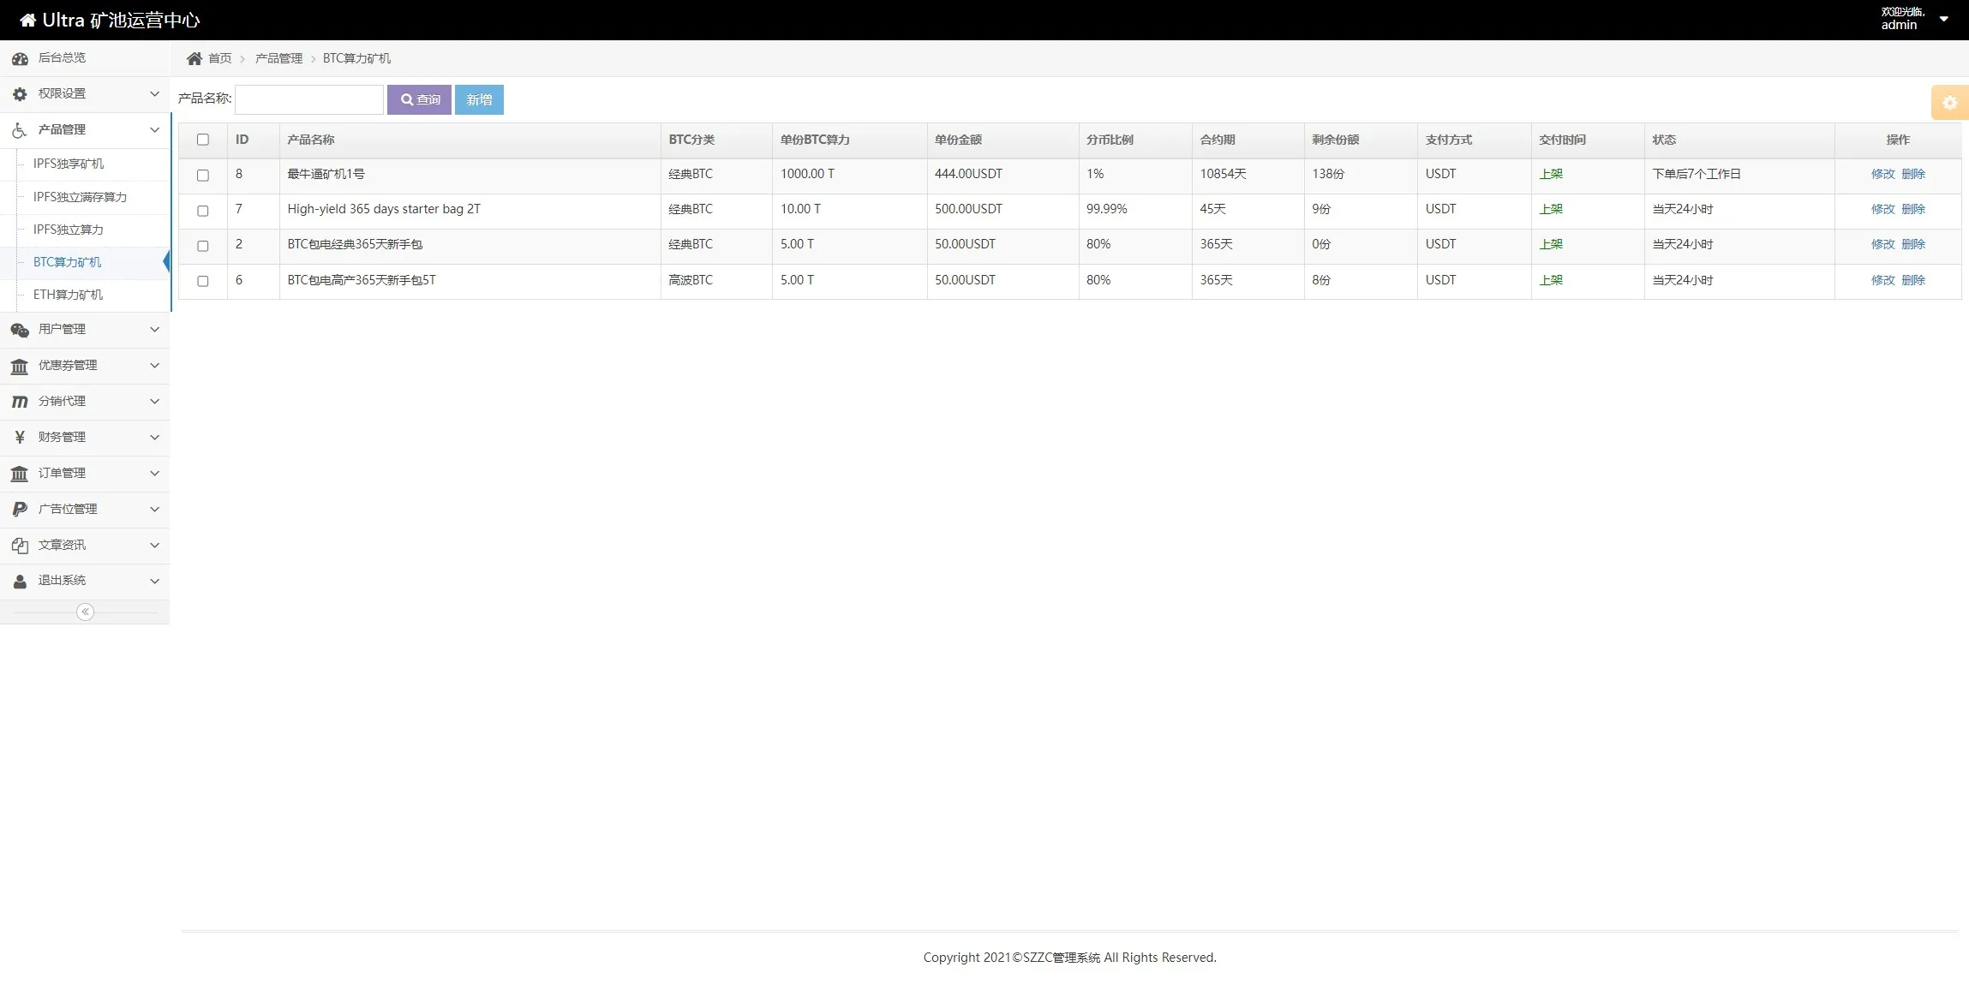Click the chat icon beside 用户管理
Screen dimensions: 1969x985
(20, 330)
